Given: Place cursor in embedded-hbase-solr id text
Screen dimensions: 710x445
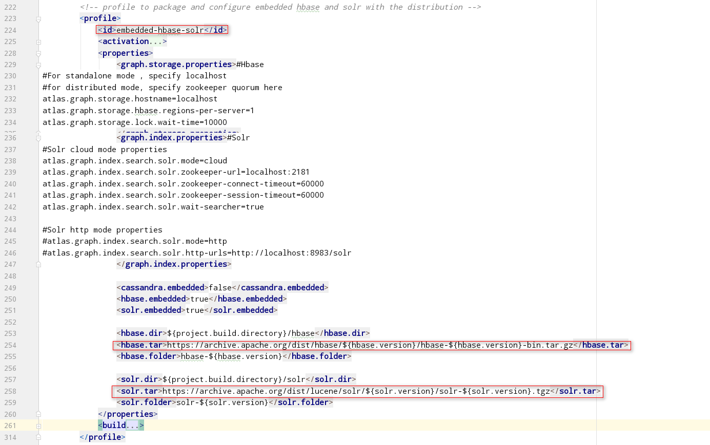Looking at the screenshot, I should pos(160,30).
